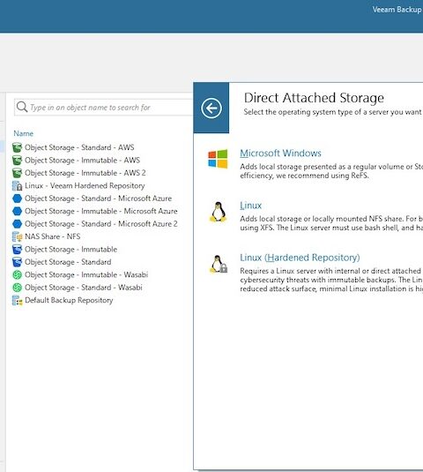Click the blue Object Storage - Immutable icon
Screen dimensions: 423x472
pos(17,250)
